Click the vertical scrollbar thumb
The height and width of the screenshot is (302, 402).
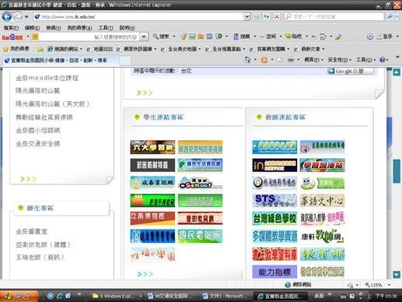tap(397, 171)
